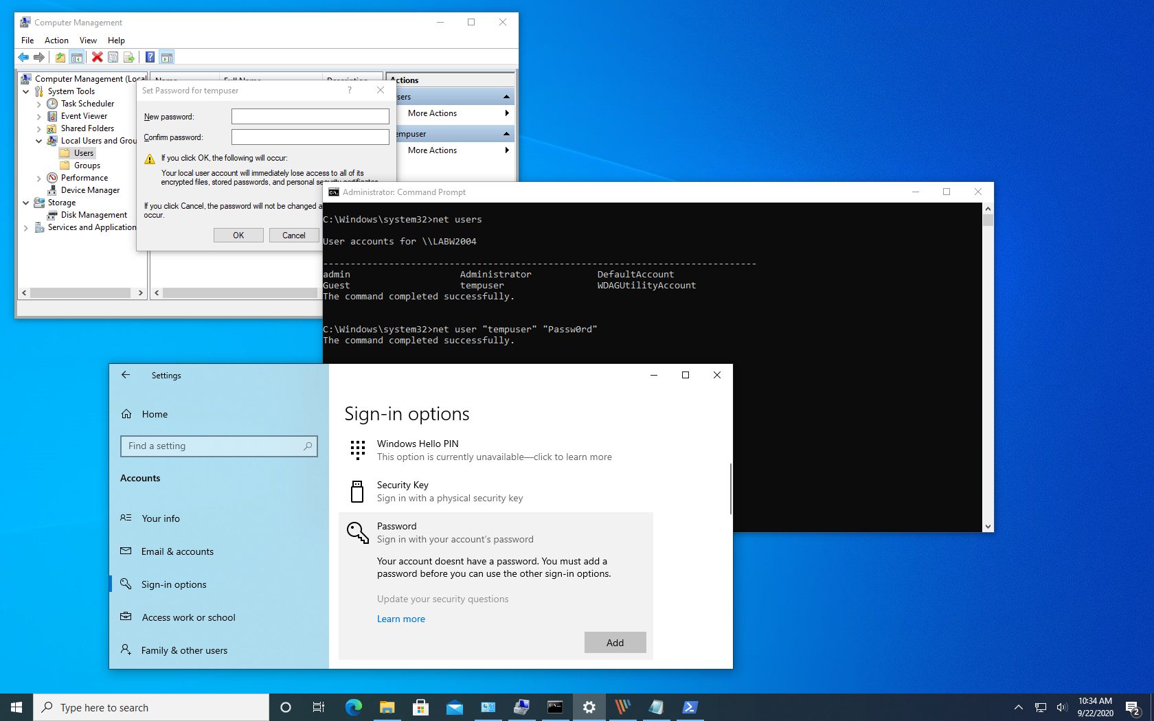Select Device Manager in the tree
The height and width of the screenshot is (721, 1154).
pyautogui.click(x=90, y=190)
